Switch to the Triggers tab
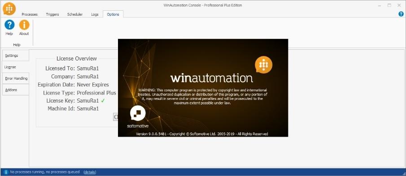This screenshot has width=406, height=176. pos(52,14)
